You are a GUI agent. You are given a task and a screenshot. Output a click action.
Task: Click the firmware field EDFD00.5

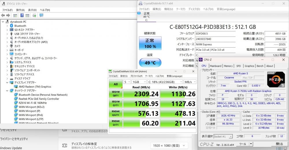click(215, 34)
